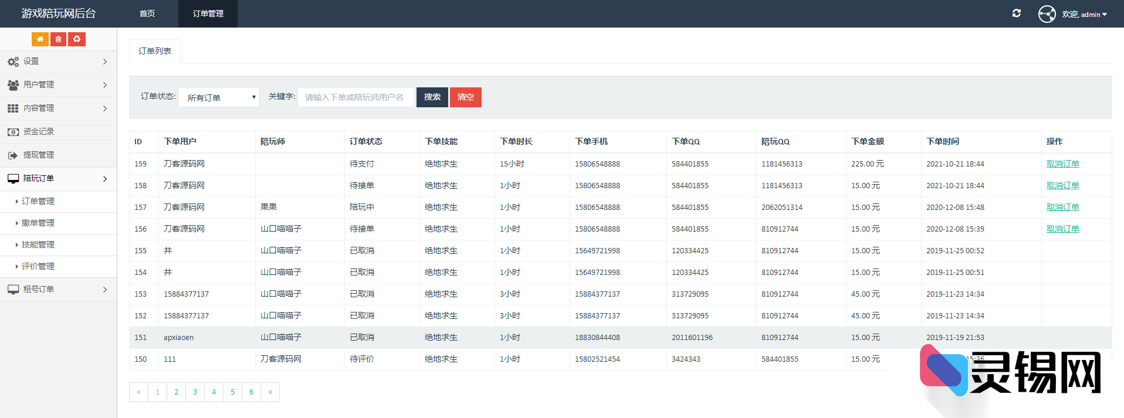Open 撤单管理 in the sidebar
1124x418 pixels.
[x=38, y=223]
